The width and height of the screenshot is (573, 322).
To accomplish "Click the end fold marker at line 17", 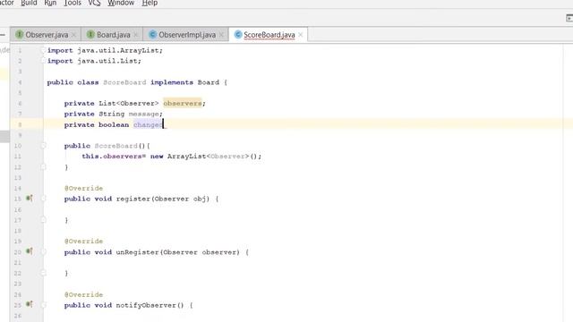I will [43, 220].
